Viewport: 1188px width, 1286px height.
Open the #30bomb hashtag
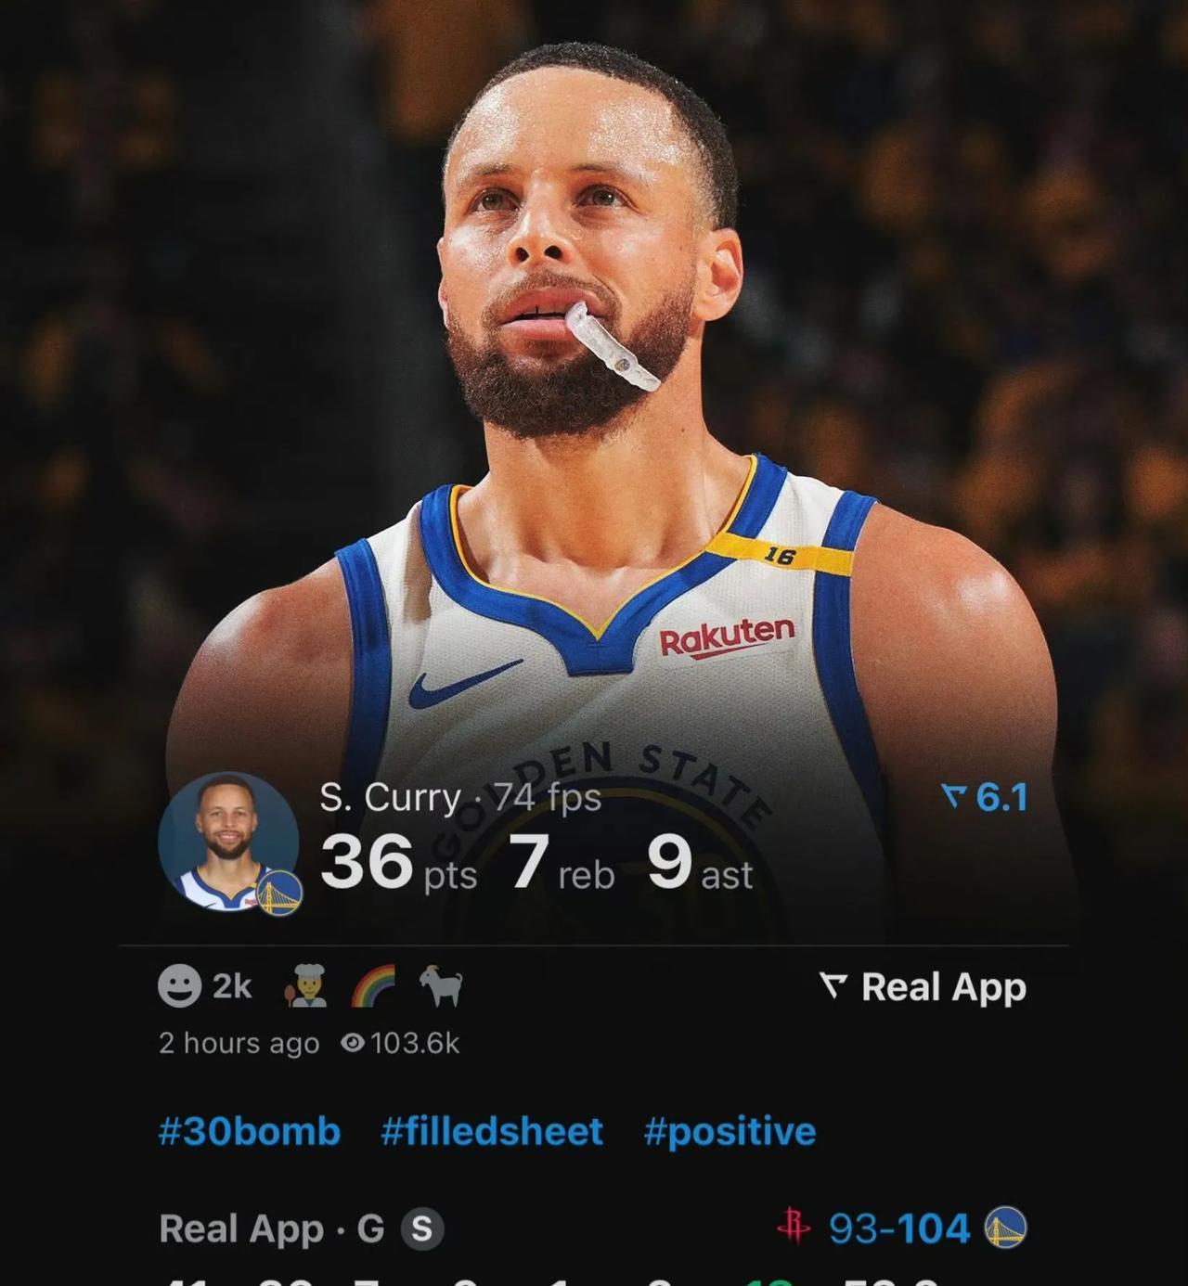coord(250,1131)
